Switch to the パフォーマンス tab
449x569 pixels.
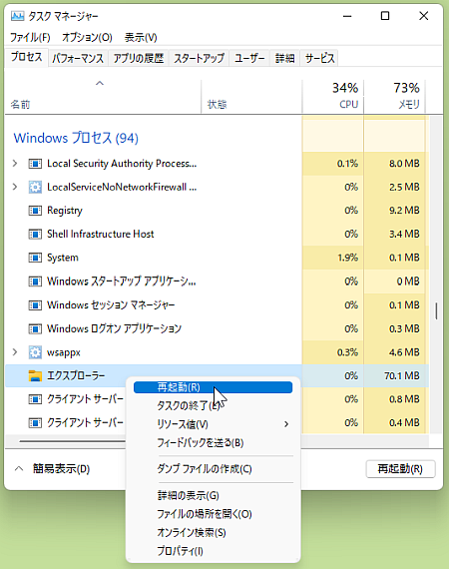click(x=78, y=58)
